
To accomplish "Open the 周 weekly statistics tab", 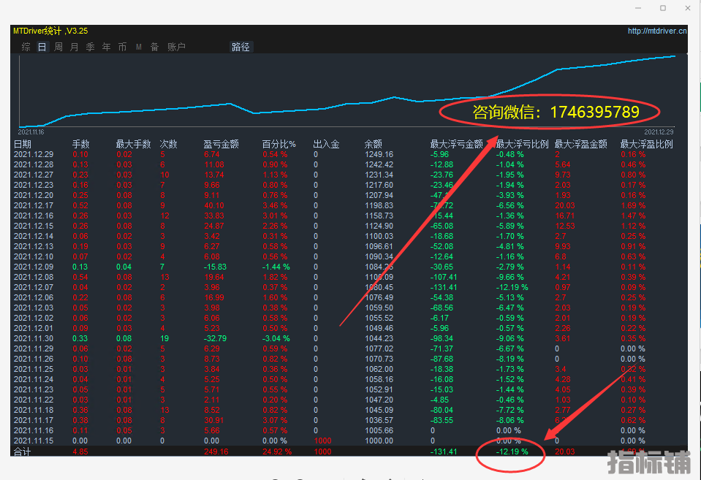I will [x=58, y=47].
